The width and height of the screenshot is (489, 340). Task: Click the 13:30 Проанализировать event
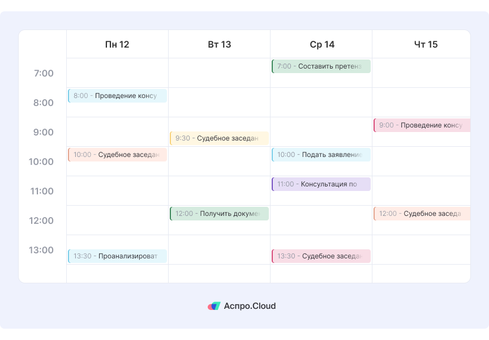click(x=117, y=256)
